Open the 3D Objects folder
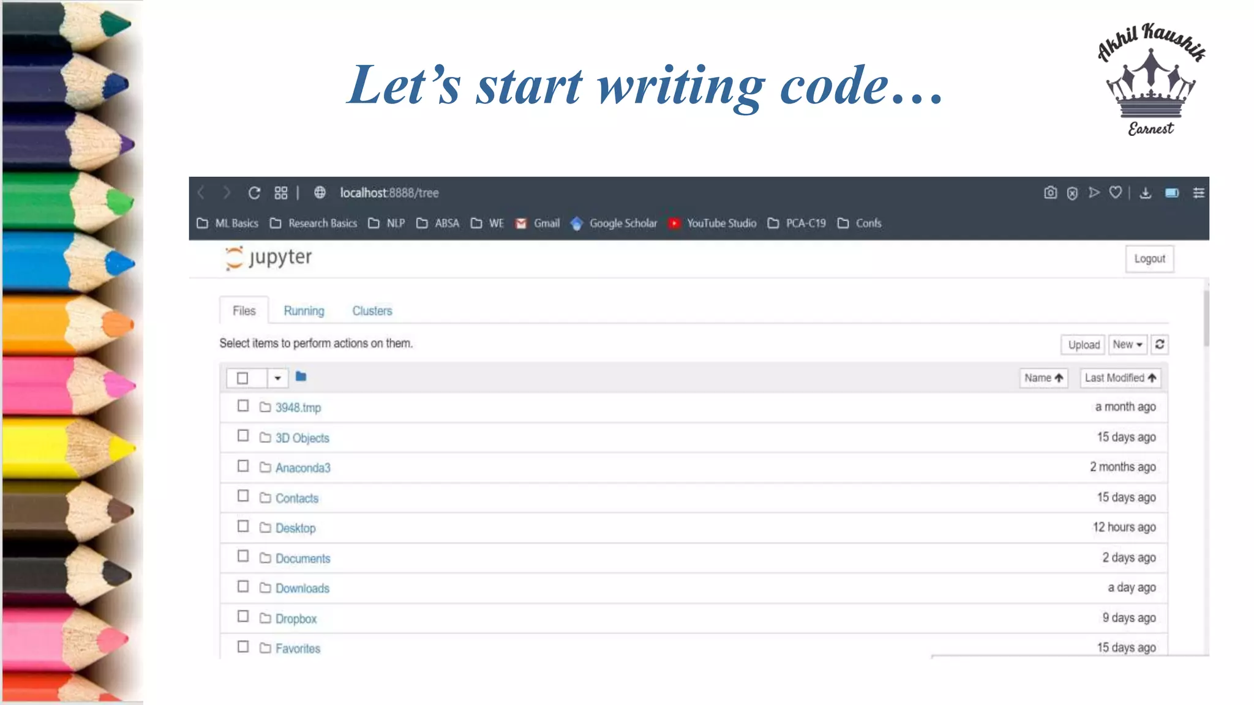1254x705 pixels. [302, 438]
